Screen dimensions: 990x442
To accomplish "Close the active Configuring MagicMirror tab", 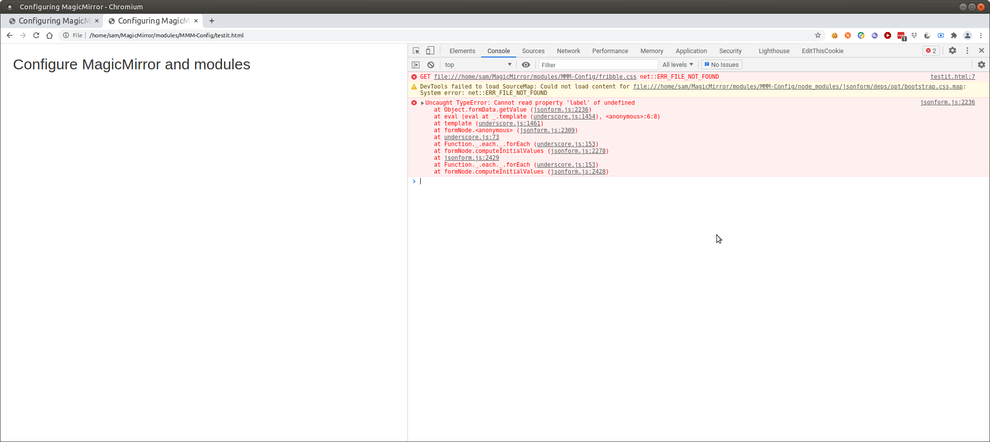I will tap(196, 21).
